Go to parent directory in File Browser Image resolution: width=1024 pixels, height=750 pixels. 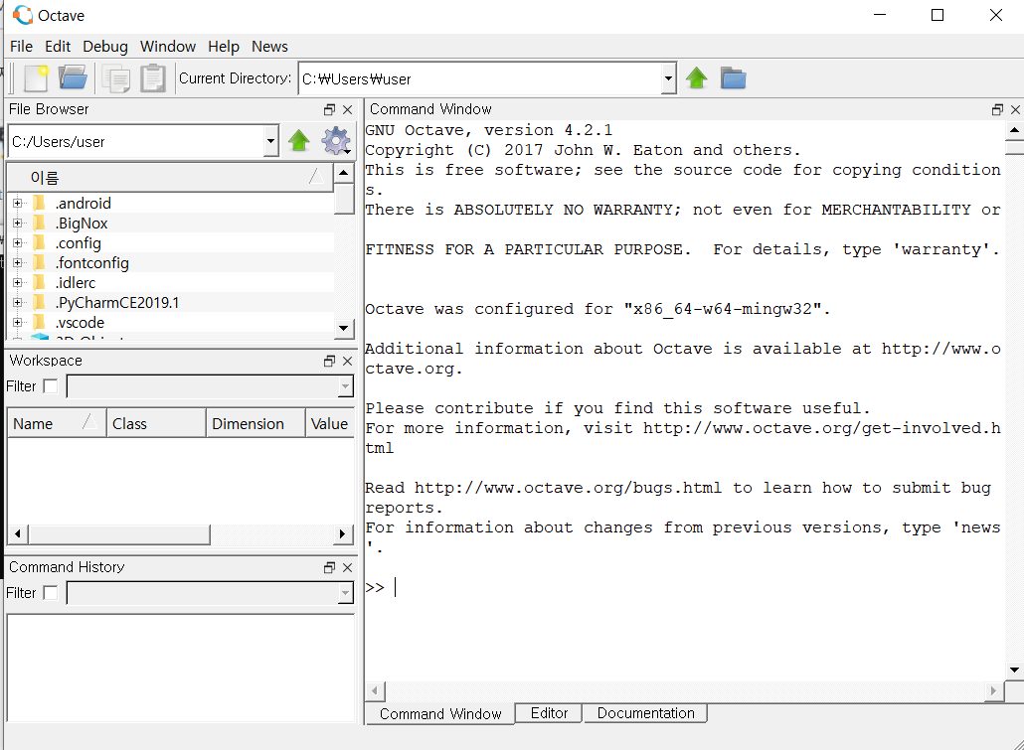click(x=299, y=141)
